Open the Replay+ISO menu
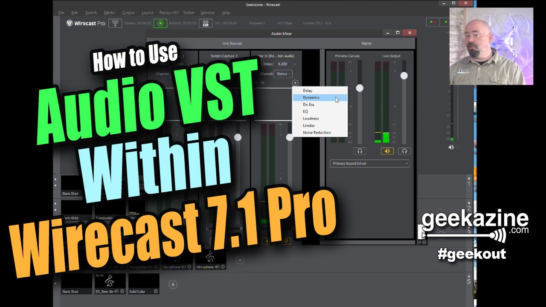 [x=168, y=13]
